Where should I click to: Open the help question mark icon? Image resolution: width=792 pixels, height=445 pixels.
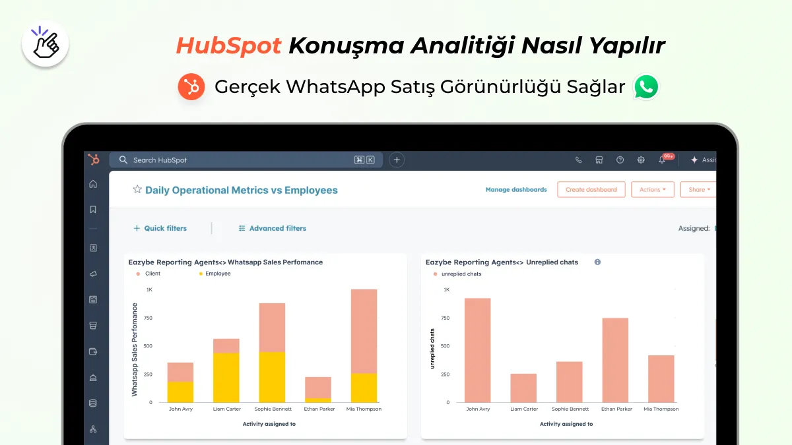[620, 160]
